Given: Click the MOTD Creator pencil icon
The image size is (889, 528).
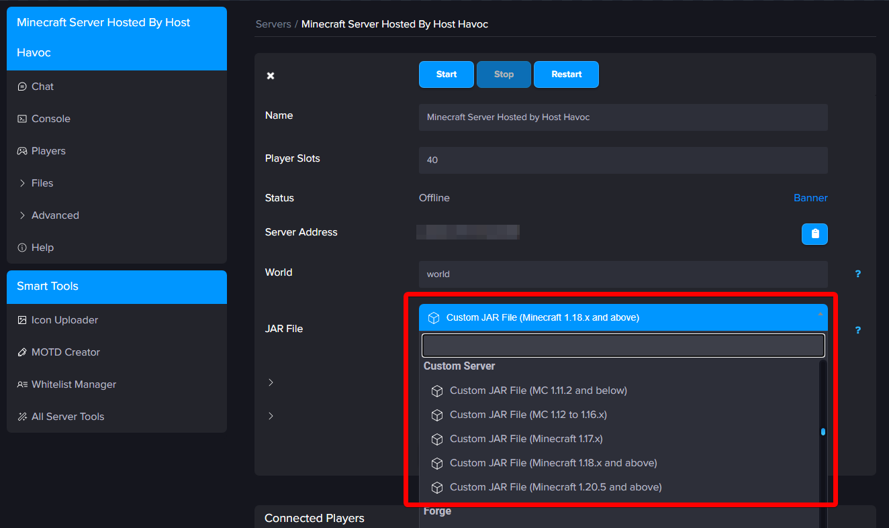Looking at the screenshot, I should (x=22, y=352).
